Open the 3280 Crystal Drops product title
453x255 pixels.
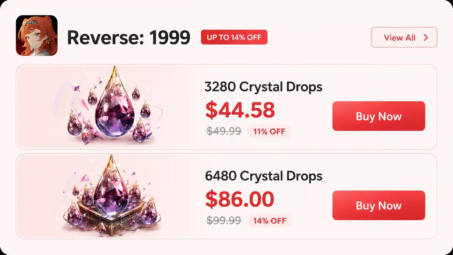pos(263,87)
